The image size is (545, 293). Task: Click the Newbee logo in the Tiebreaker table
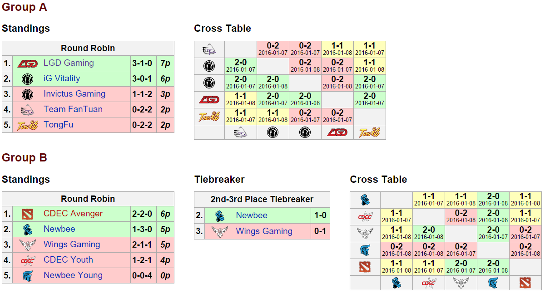[x=220, y=216]
